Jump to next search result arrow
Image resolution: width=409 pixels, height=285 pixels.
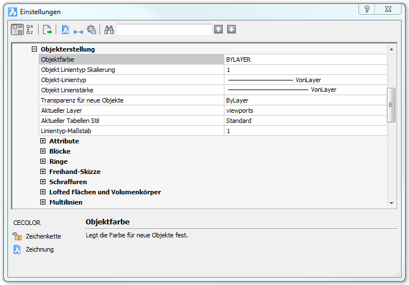(x=232, y=29)
